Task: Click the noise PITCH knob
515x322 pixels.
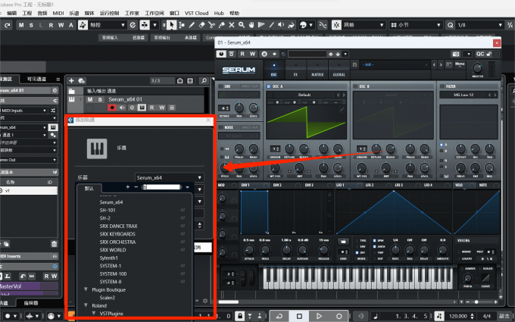Action: (x=225, y=168)
